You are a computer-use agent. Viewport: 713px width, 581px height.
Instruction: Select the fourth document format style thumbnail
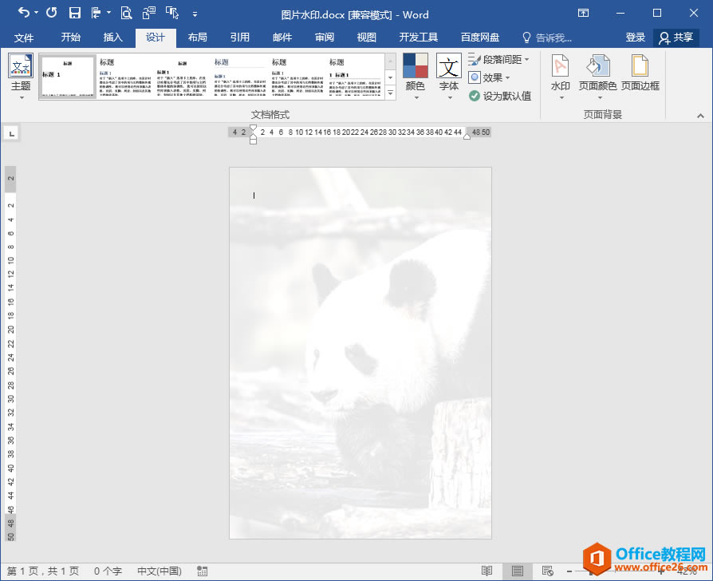pos(240,77)
